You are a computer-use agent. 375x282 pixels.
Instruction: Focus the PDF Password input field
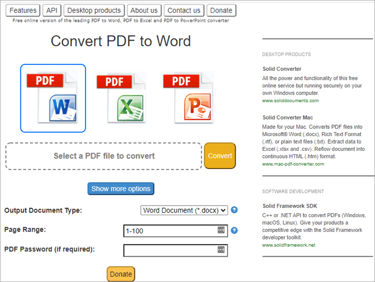(x=175, y=251)
